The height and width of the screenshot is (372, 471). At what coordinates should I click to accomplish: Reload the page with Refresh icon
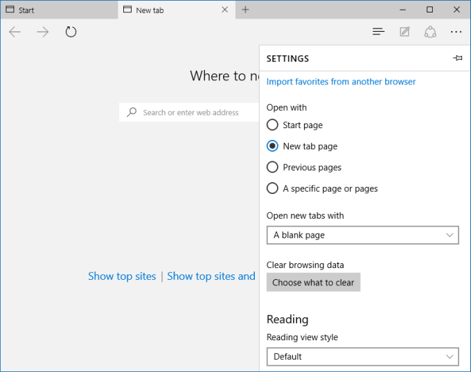71,32
